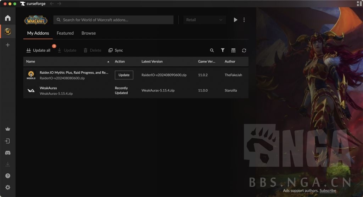Click the Subscribe link
The width and height of the screenshot is (363, 197).
coord(328,191)
